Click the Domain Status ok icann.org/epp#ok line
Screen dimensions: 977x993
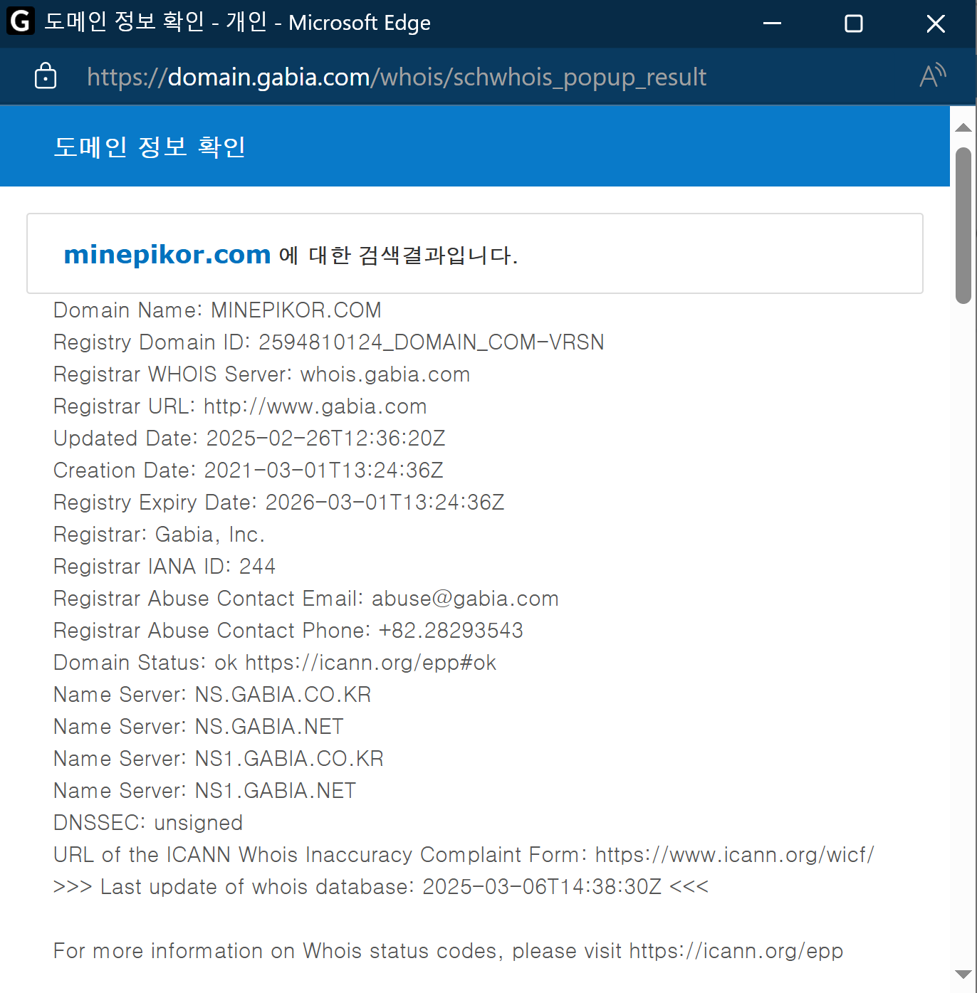[275, 663]
